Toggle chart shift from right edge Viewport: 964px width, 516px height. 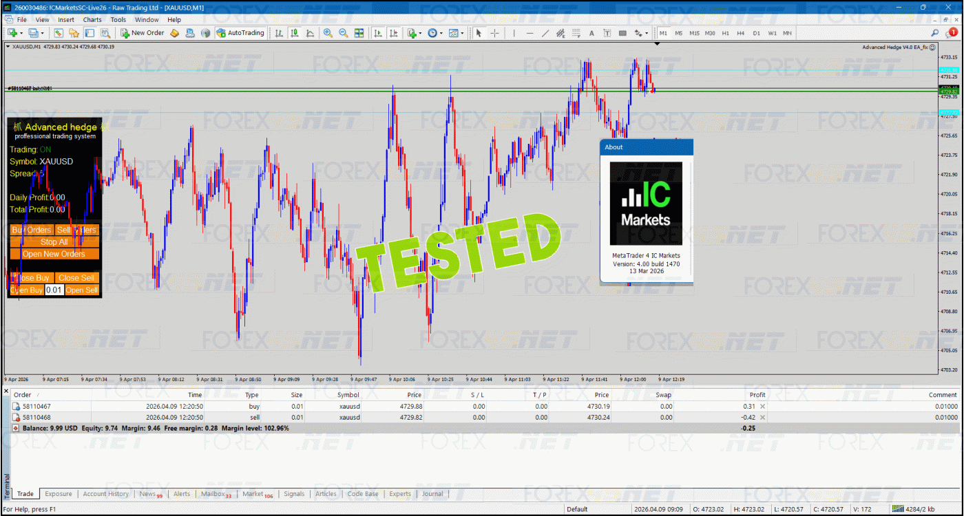[393, 33]
